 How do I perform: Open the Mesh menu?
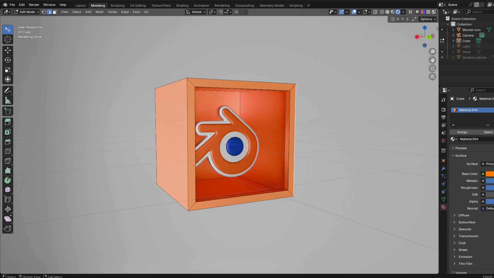click(x=99, y=12)
